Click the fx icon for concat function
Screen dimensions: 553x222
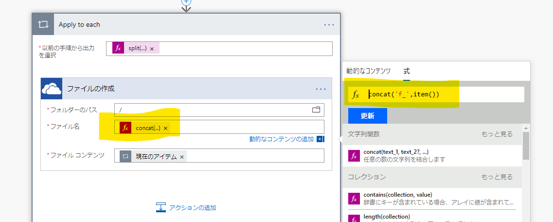pyautogui.click(x=354, y=156)
